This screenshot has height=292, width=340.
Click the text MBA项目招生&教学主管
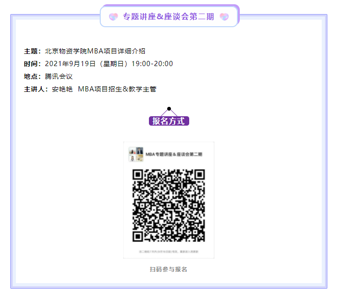pyautogui.click(x=117, y=89)
